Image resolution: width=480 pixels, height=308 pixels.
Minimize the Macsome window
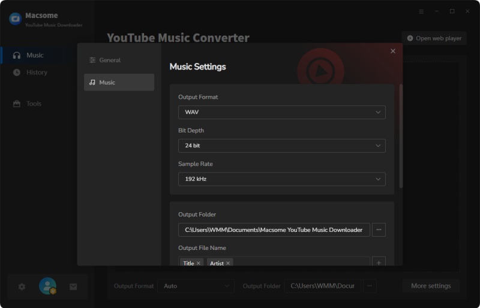coord(437,11)
